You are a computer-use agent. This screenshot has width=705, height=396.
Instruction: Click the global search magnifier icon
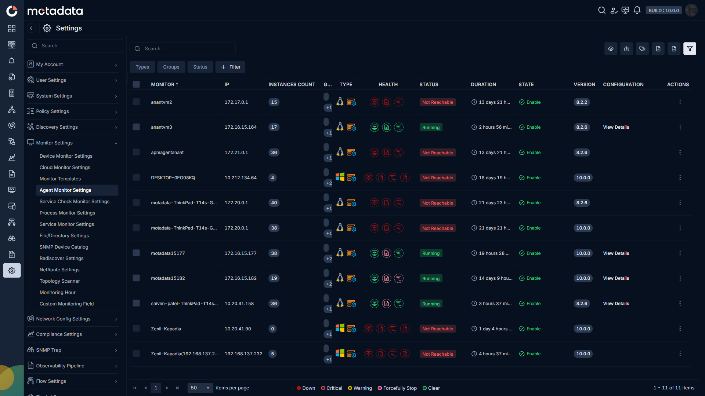[x=601, y=10]
